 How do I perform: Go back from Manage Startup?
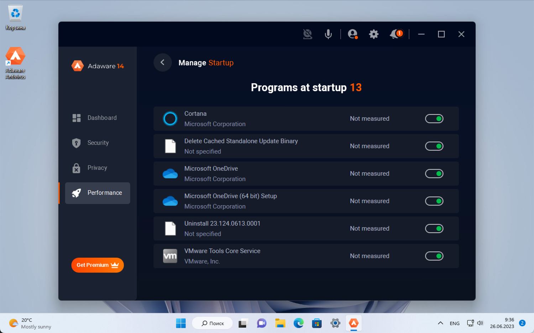(162, 63)
